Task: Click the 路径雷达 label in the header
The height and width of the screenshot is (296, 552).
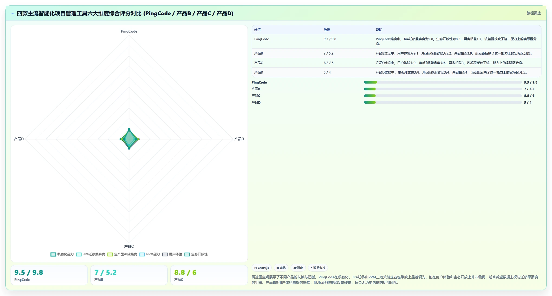Action: (534, 13)
